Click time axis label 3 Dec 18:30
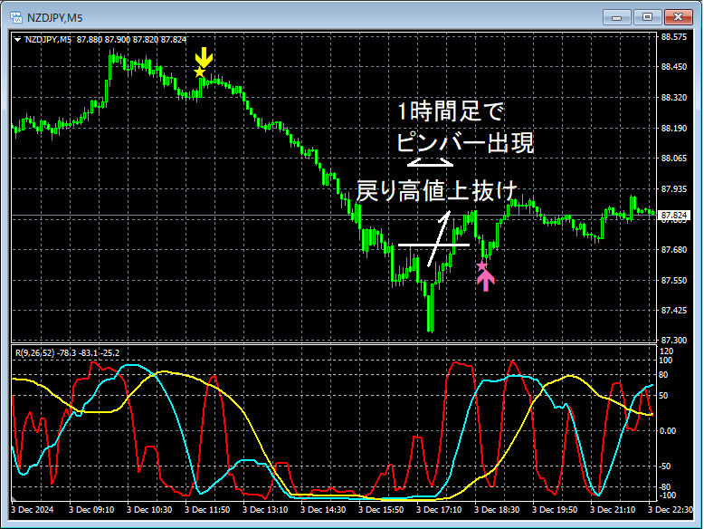The height and width of the screenshot is (529, 704). click(x=497, y=510)
